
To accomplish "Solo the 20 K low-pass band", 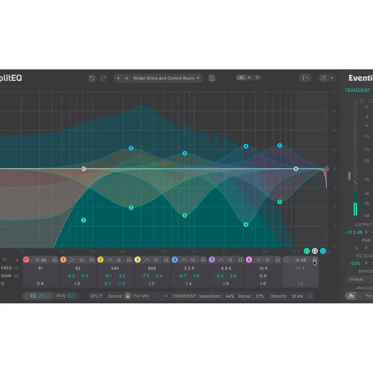I will 315,260.
